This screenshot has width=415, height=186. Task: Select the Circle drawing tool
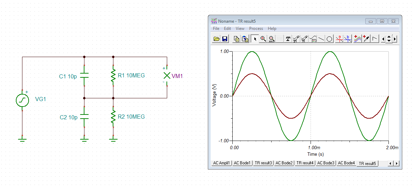point(330,39)
